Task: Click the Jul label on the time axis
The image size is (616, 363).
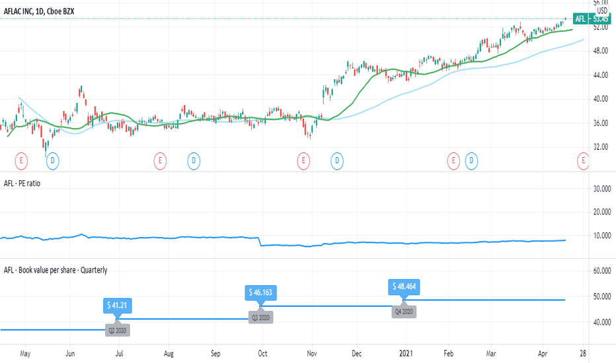Action: tap(120, 354)
